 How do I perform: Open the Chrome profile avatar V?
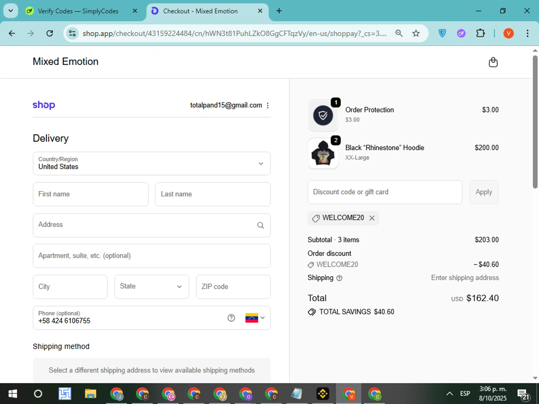[508, 33]
